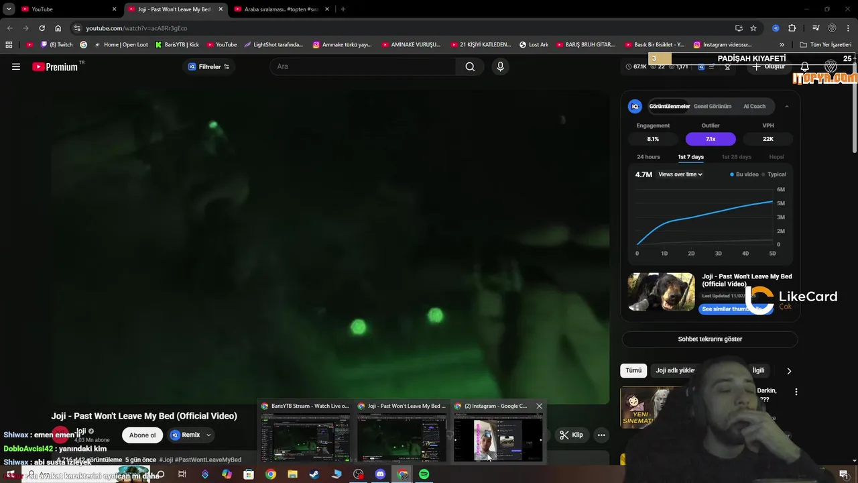This screenshot has height=483, width=858.
Task: Go to browser home page icon
Action: (58, 28)
